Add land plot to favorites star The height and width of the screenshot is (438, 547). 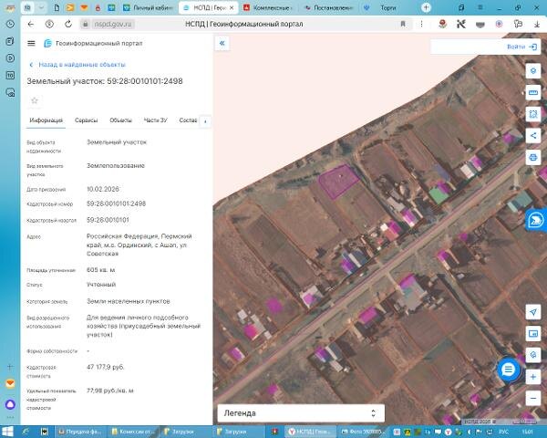click(x=35, y=100)
